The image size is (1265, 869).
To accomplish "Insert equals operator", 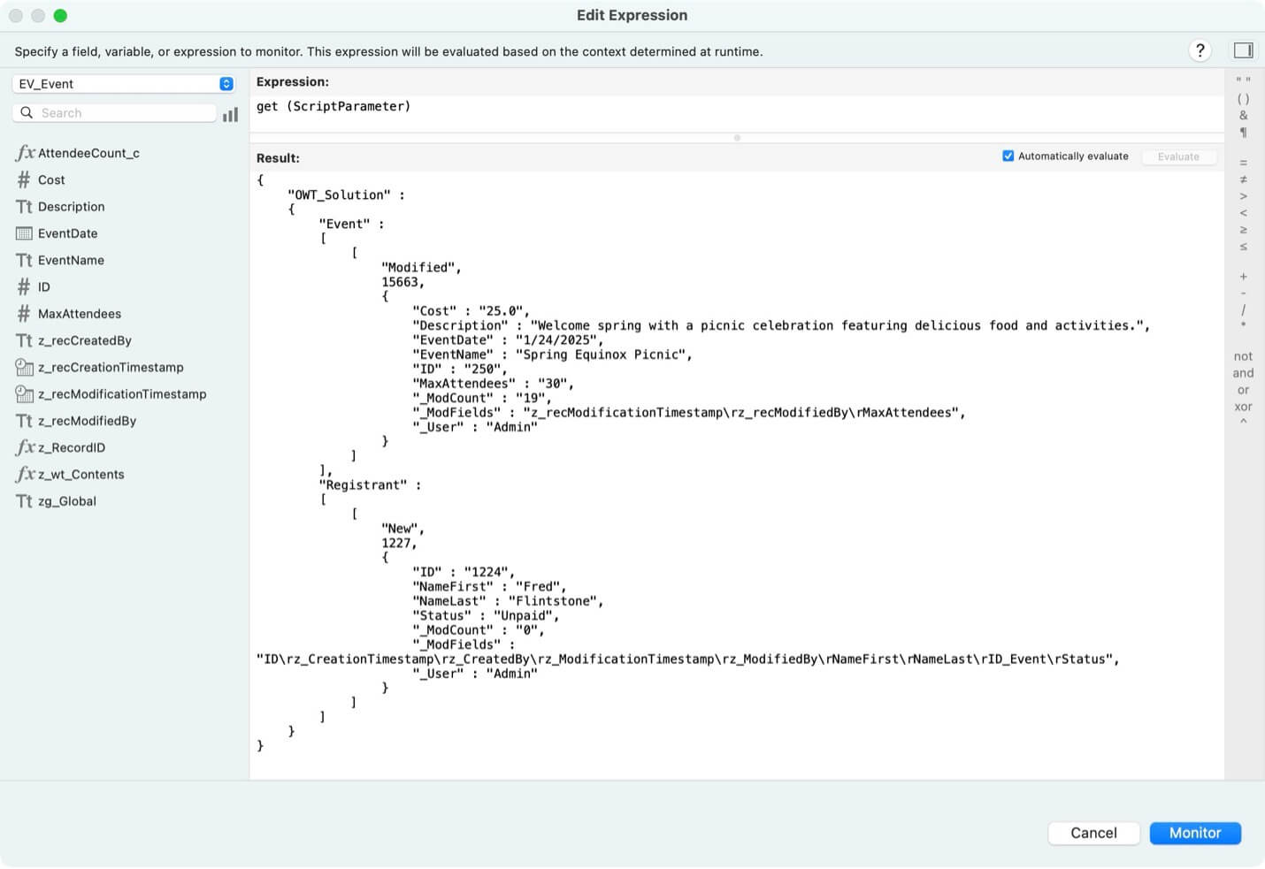I will tap(1243, 163).
